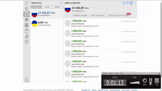Viewport: 162px width, 91px height.
Task: Open the +500,00 transaction dated 05.10.2015 18:01:12
Action: pos(100,33)
